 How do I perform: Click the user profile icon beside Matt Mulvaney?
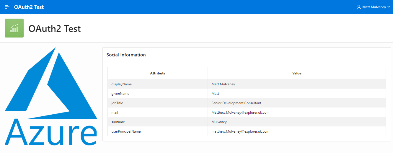[x=359, y=7]
